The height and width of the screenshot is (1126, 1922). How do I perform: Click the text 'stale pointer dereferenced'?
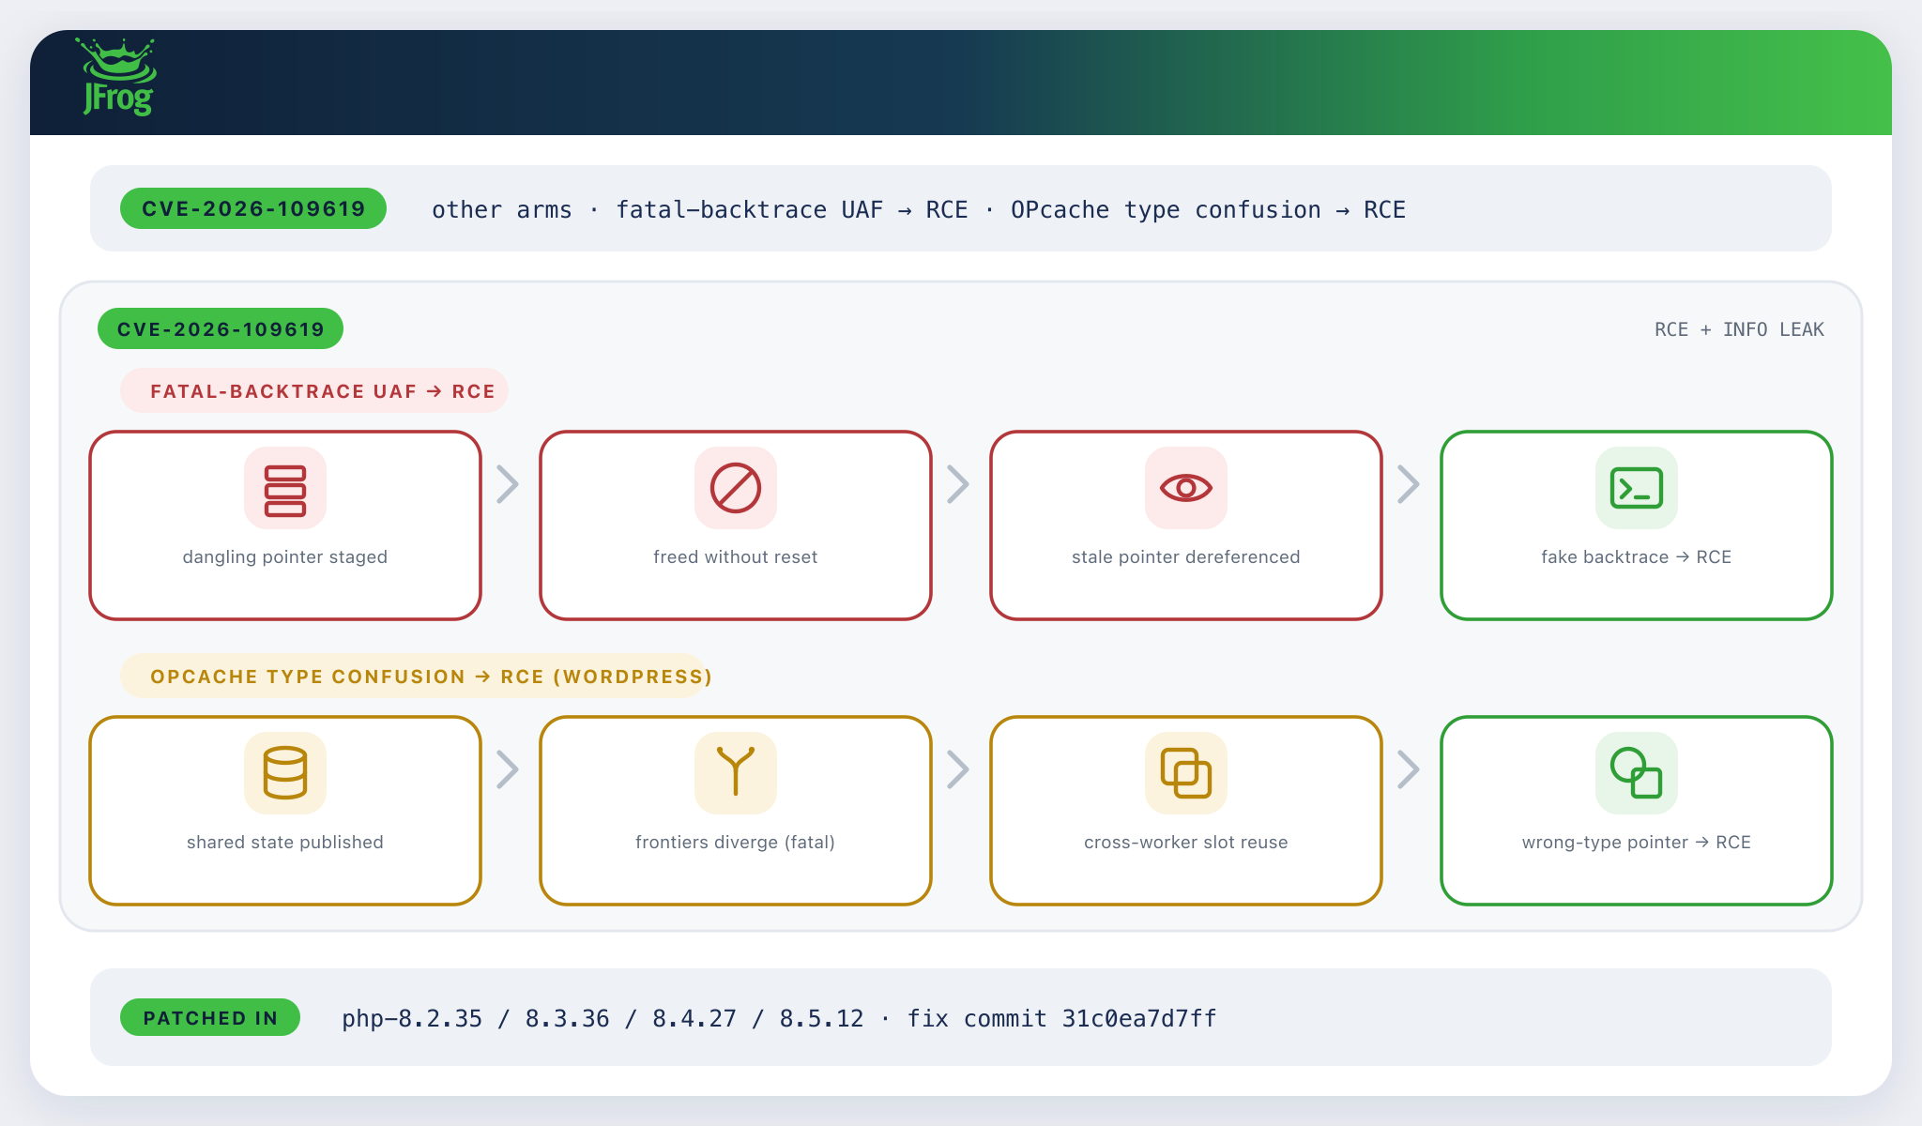(1186, 556)
